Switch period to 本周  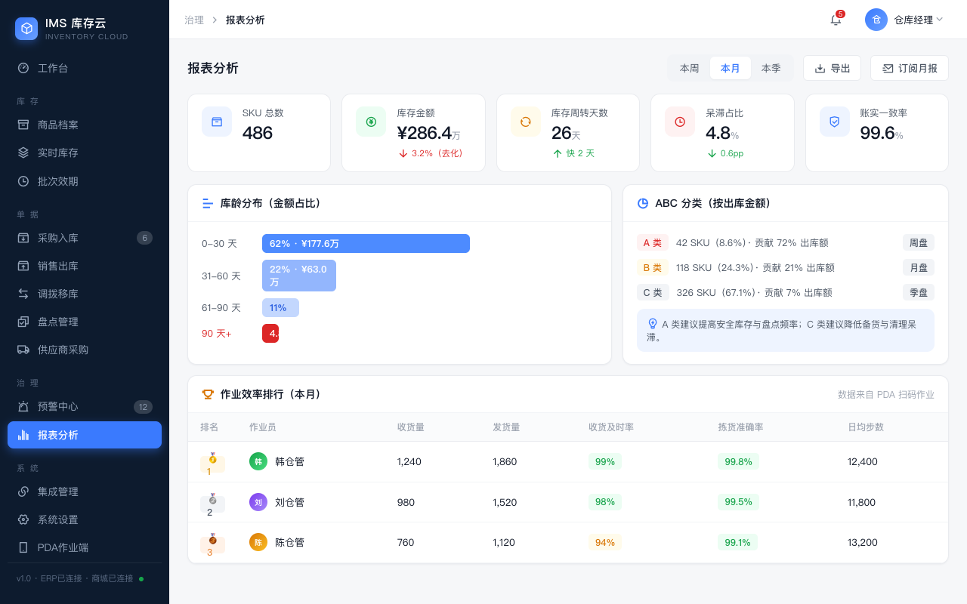[x=689, y=68]
